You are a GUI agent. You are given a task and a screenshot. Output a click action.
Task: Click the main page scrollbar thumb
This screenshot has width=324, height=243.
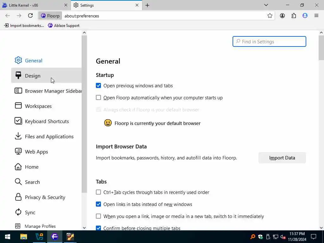point(321,48)
